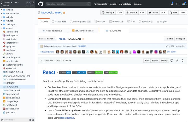Switch to the Wiki tab
188x122 pixels.
pyautogui.click(x=131, y=22)
